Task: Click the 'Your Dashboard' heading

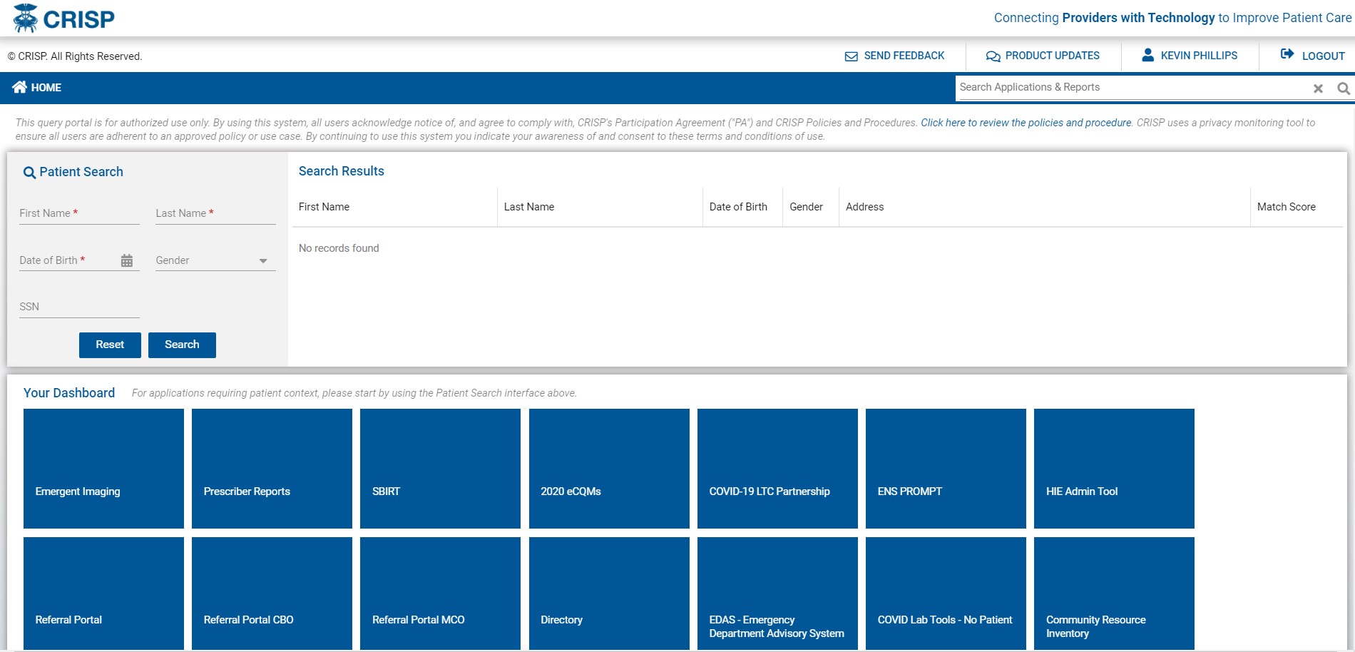Action: pyautogui.click(x=69, y=393)
